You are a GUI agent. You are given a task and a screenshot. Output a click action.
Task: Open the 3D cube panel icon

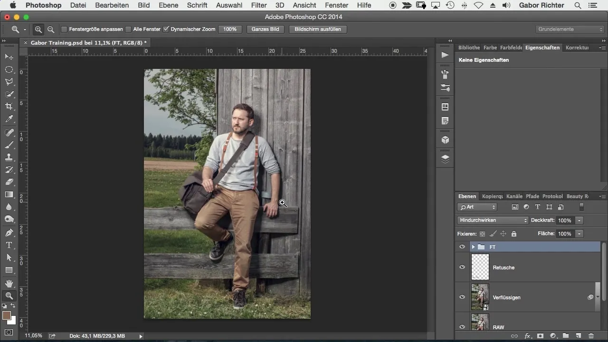pyautogui.click(x=445, y=140)
